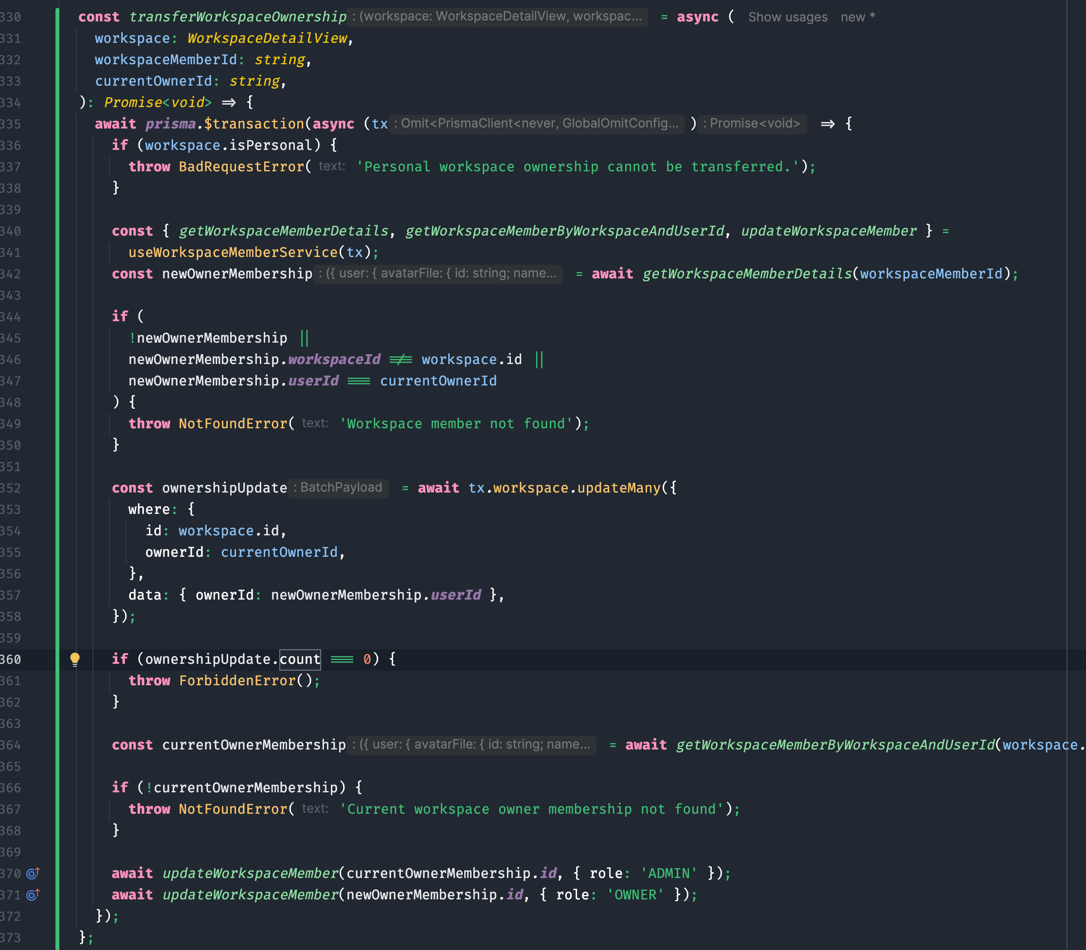Click the 'text:' parameter hint on line 337
This screenshot has height=950, width=1086.
pos(332,166)
